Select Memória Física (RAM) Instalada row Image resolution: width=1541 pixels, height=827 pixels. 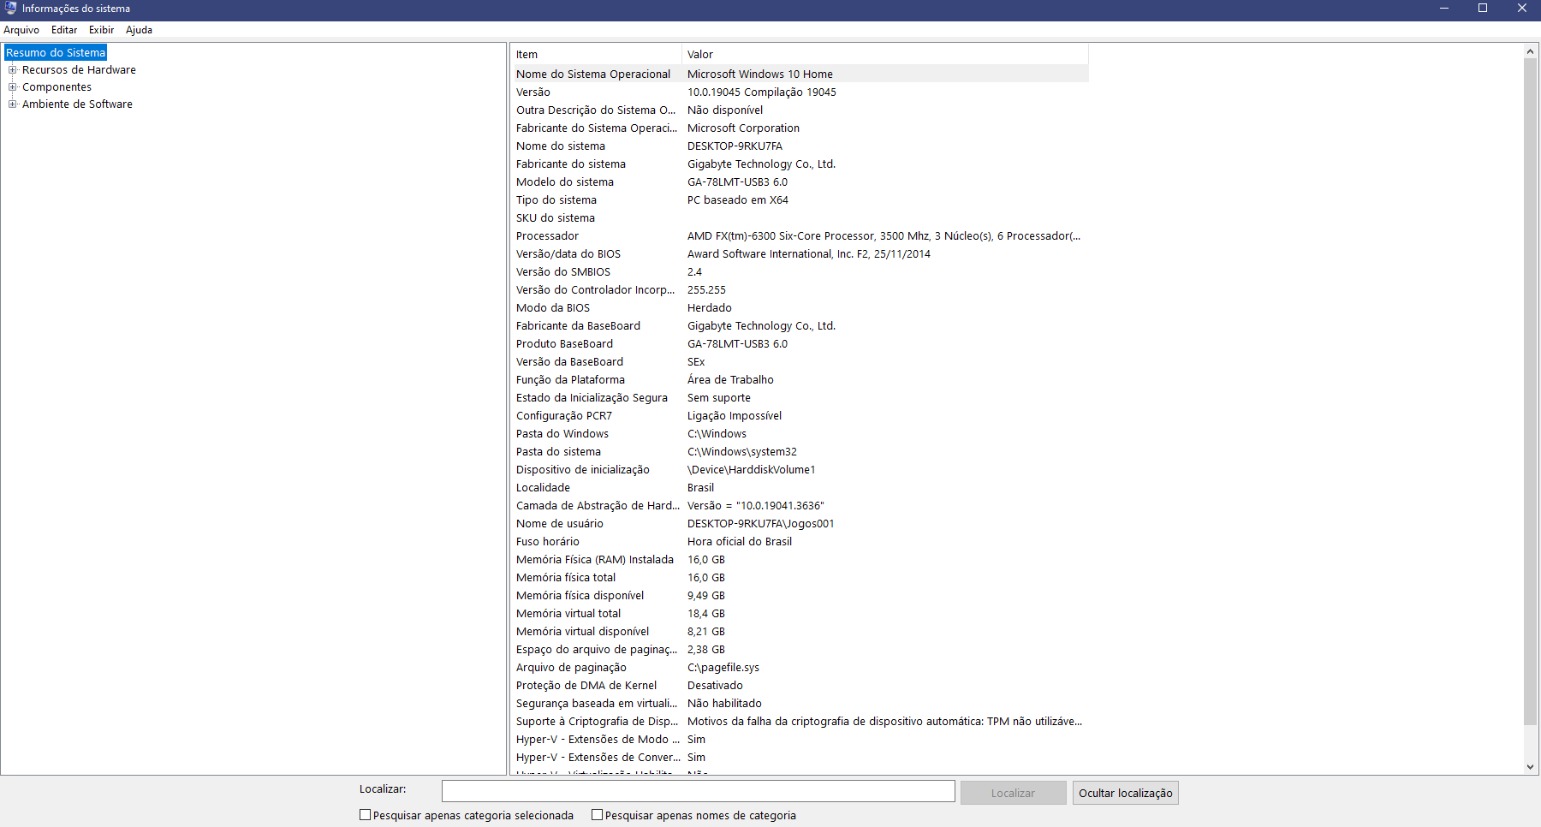pos(800,560)
